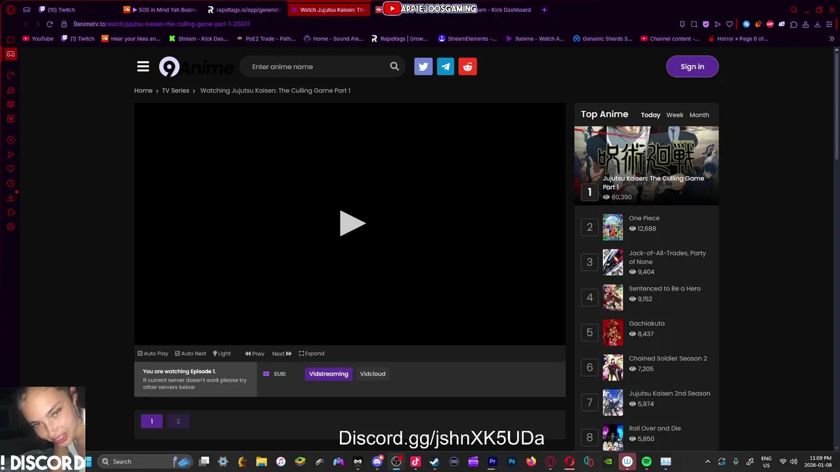
Task: Select episode 1 button
Action: 152,421
